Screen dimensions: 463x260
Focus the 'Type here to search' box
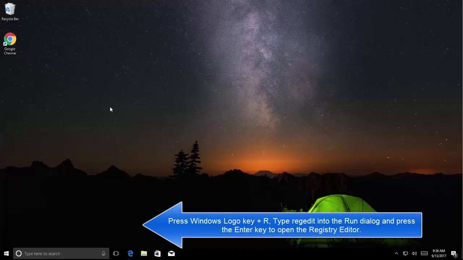point(61,253)
